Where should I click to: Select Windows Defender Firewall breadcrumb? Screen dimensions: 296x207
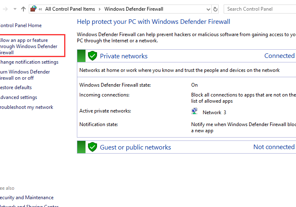134,9
